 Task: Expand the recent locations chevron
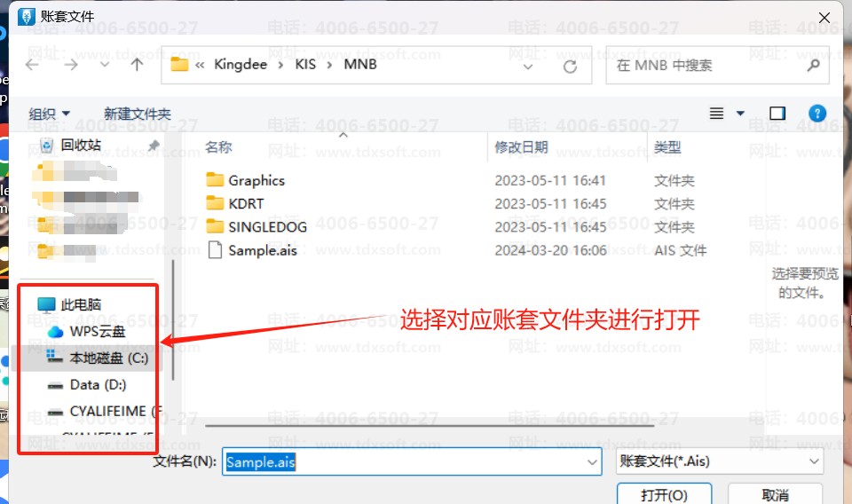[105, 65]
